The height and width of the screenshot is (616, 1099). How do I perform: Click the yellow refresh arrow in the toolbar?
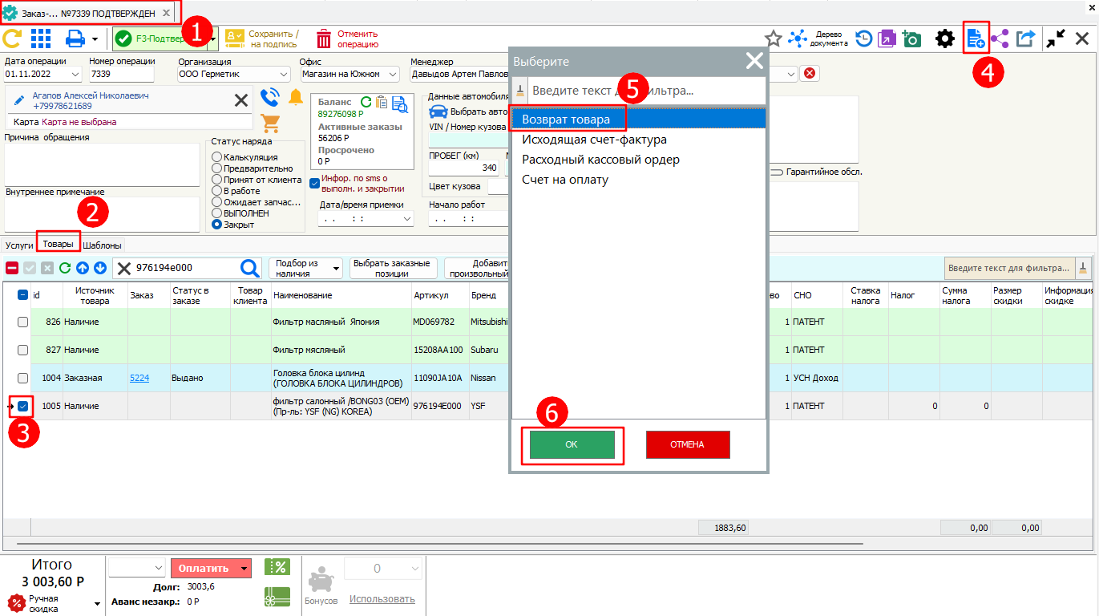pos(12,38)
